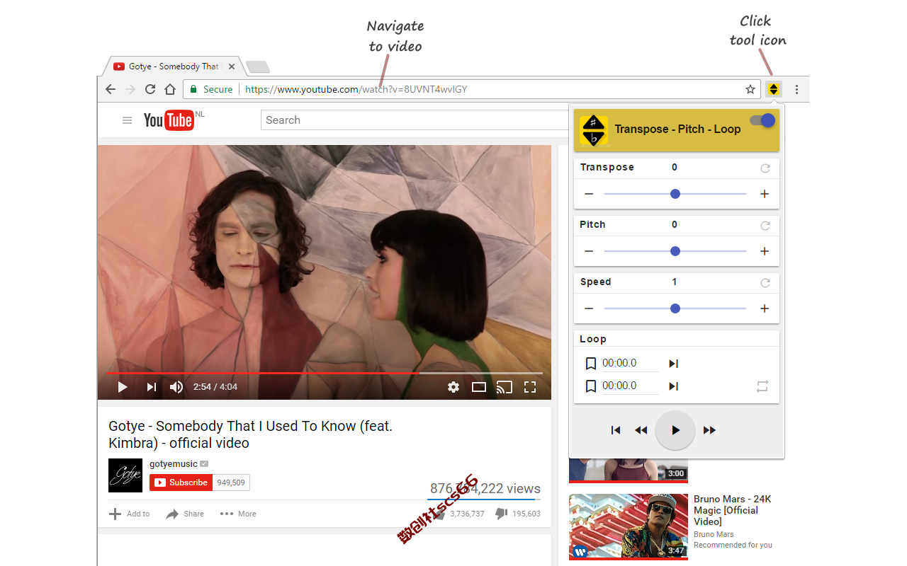Toggle the Transpose - Pitch - Loop switch
This screenshot has width=907, height=566.
pos(763,120)
